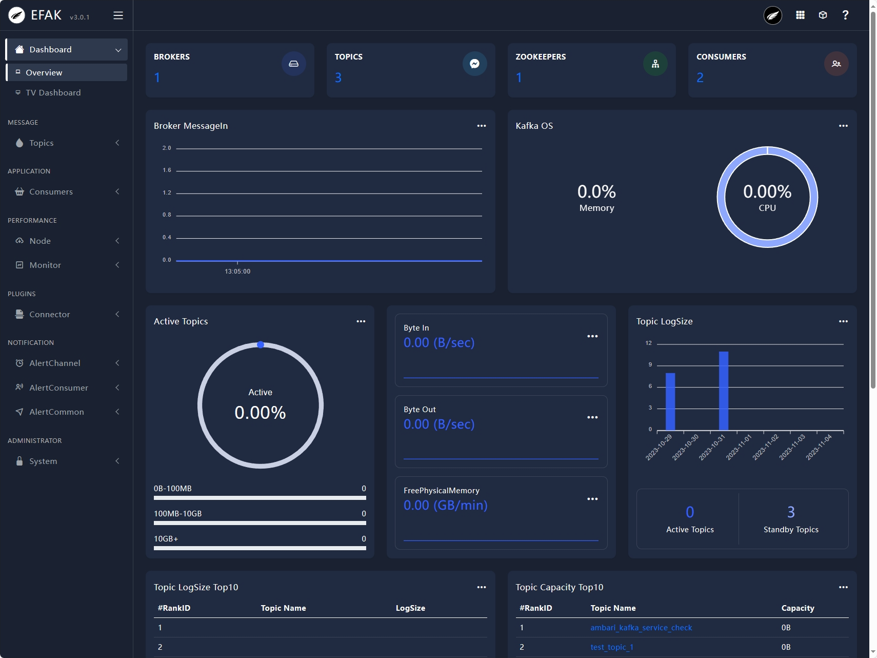Click the Byte In 0.00 (B/sec) value
877x658 pixels.
[439, 342]
